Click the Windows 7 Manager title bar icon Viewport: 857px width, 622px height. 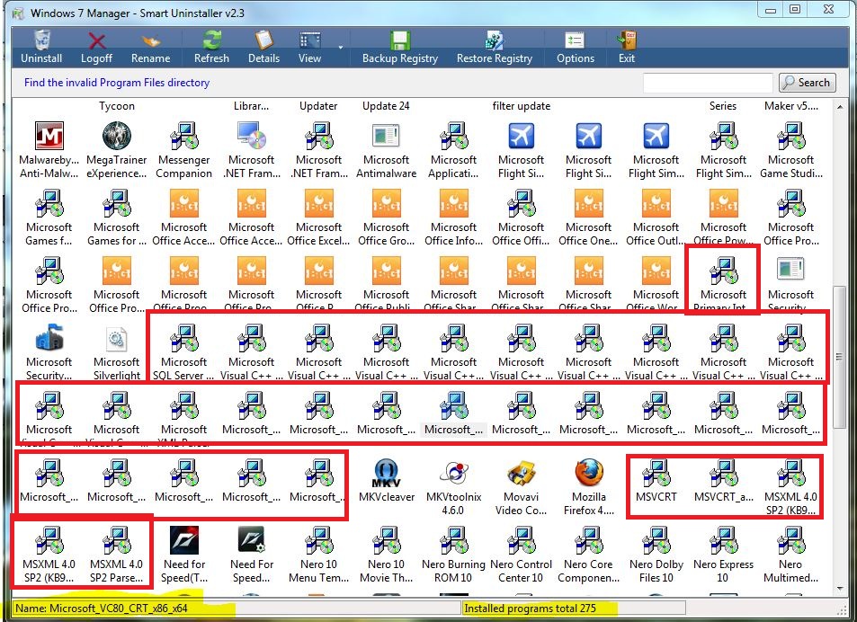[19, 13]
